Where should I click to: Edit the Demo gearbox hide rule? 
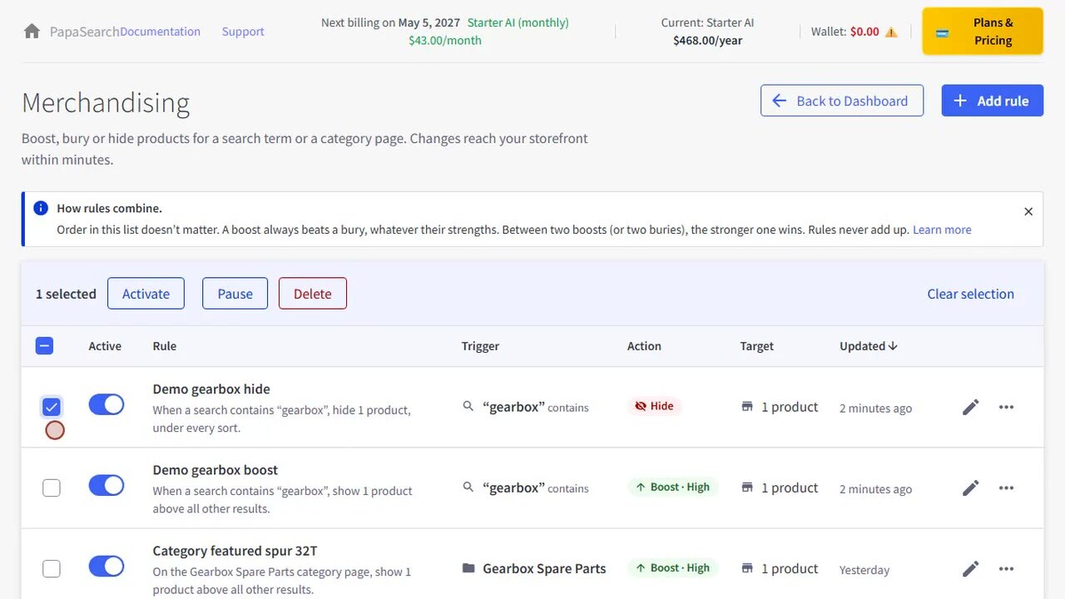pos(971,407)
